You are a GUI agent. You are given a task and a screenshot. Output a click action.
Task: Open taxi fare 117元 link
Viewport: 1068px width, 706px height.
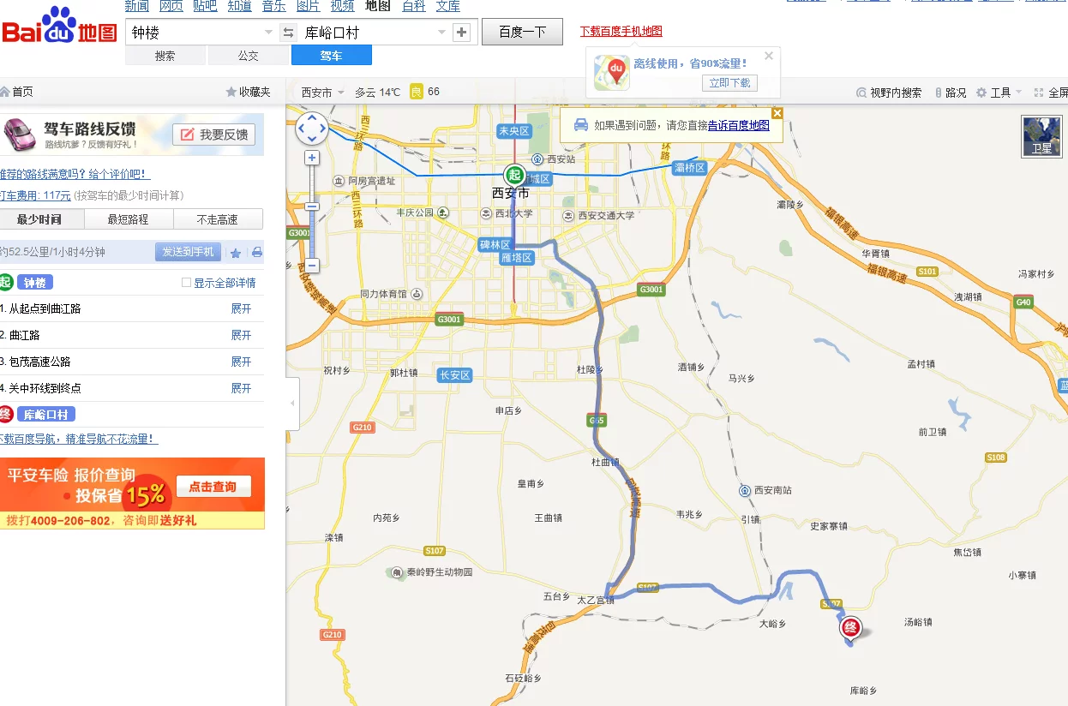35,195
